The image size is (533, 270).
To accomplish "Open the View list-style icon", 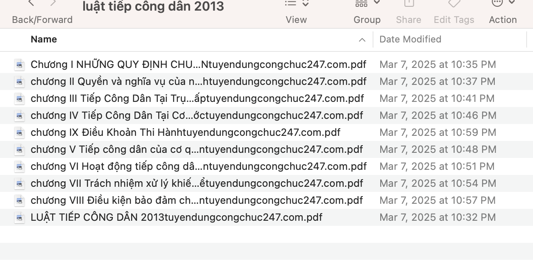I will (x=291, y=3).
